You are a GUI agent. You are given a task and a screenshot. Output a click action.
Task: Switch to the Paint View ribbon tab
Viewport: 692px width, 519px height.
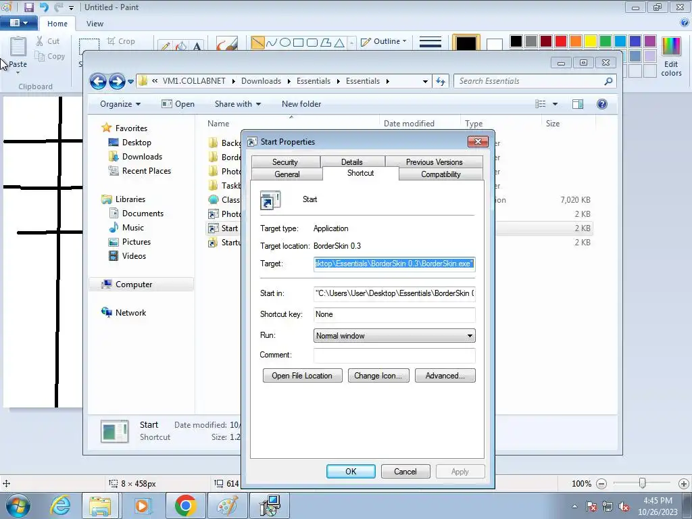pos(95,24)
